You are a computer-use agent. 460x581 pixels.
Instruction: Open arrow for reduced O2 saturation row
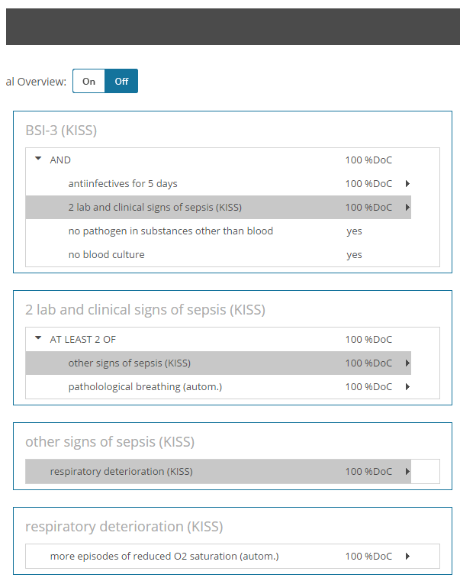click(407, 556)
